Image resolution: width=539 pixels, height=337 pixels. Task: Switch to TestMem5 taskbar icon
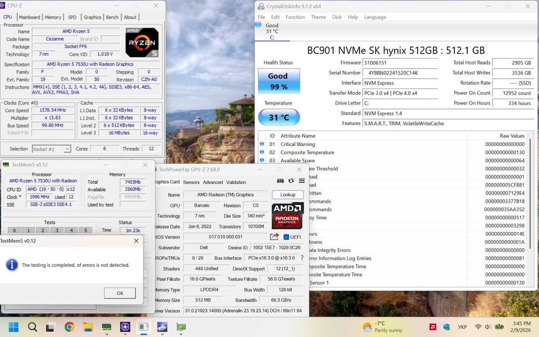(107, 327)
